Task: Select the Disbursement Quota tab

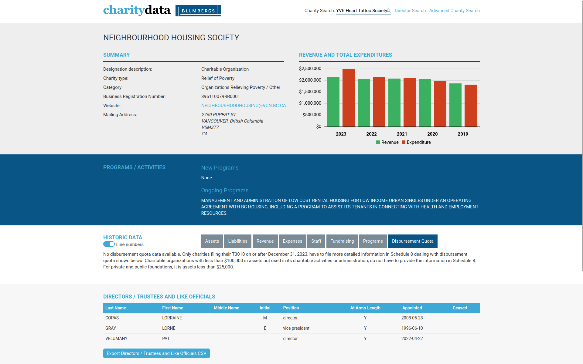Action: 413,241
